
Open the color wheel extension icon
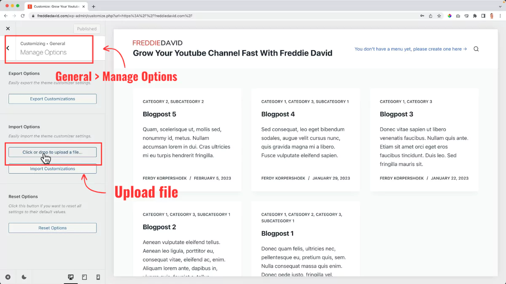click(449, 15)
